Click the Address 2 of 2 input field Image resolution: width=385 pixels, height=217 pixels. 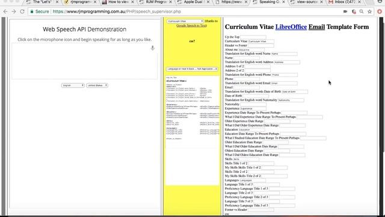(257, 71)
